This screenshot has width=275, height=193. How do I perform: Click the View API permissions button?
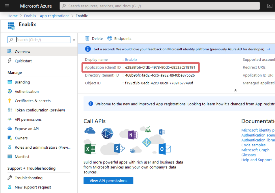108,181
